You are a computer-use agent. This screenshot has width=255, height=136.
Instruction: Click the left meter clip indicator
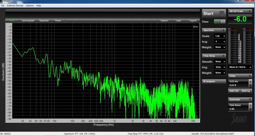pyautogui.click(x=233, y=29)
